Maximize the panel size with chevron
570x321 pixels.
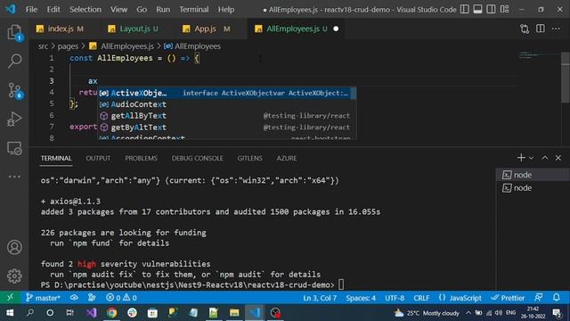pos(544,158)
